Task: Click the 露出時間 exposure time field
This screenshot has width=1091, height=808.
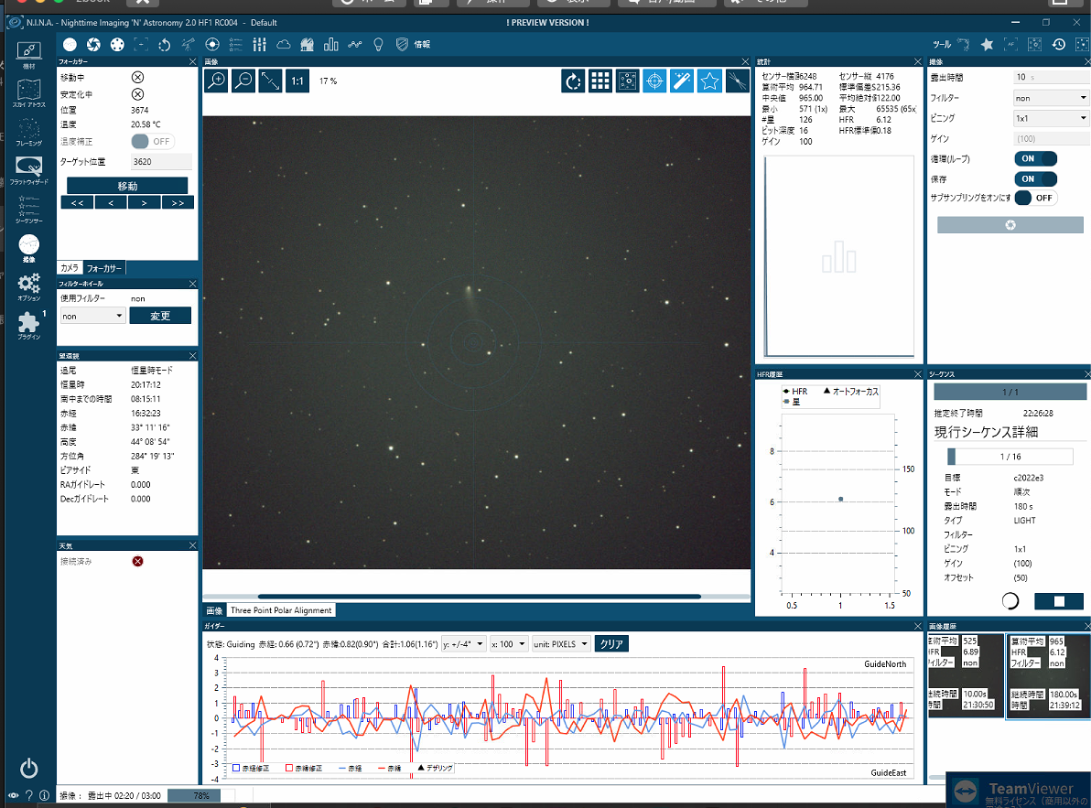Action: coord(1051,77)
